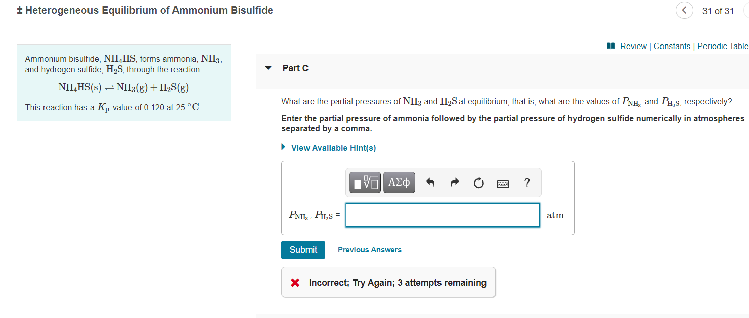Open the Periodic Table
749x318 pixels.
(723, 46)
